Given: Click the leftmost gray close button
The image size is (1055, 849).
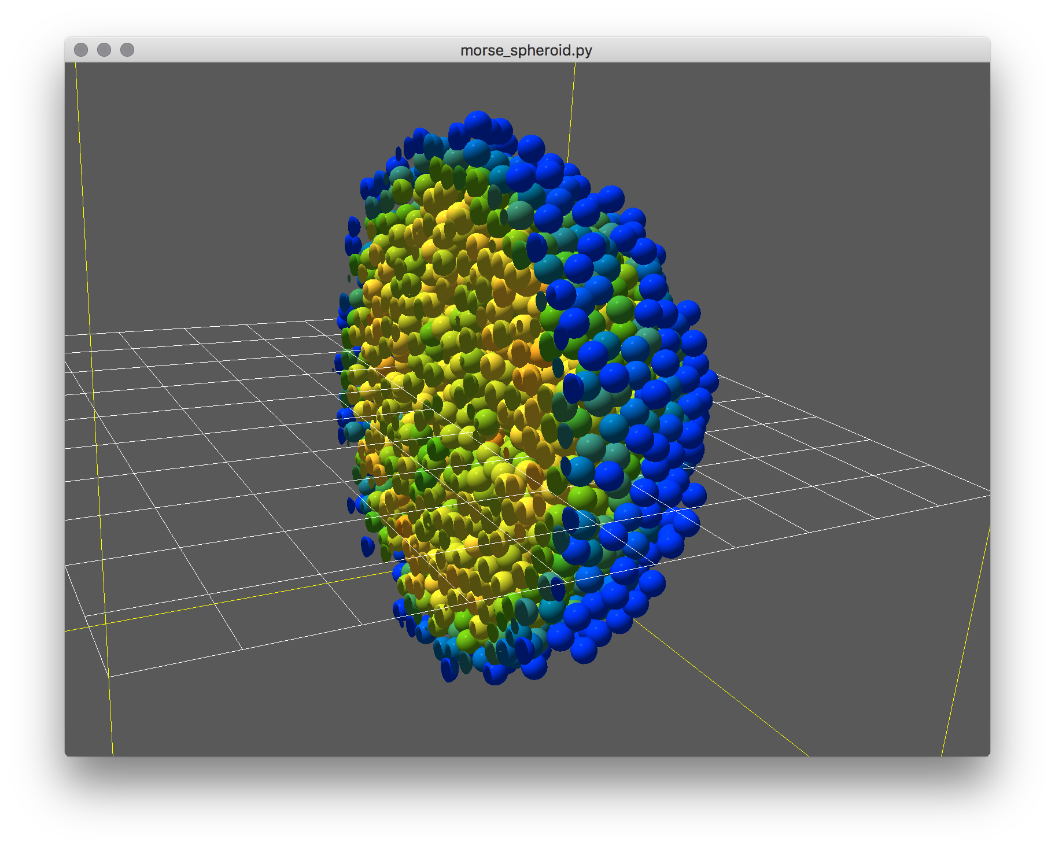Looking at the screenshot, I should [x=81, y=50].
